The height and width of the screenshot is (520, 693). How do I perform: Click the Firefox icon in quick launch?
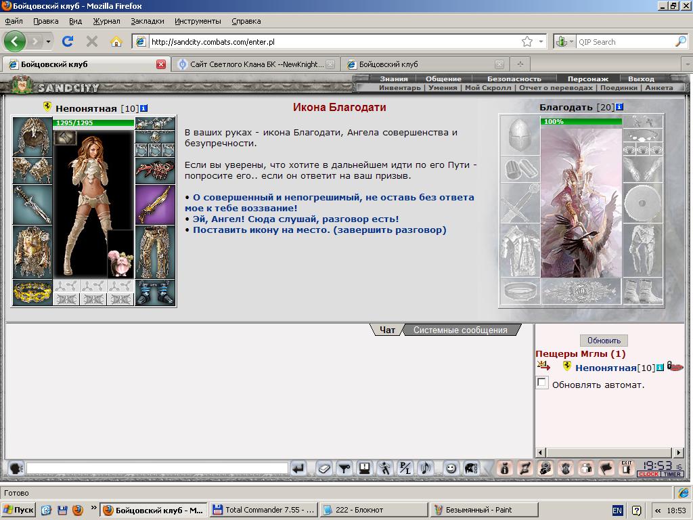pyautogui.click(x=78, y=510)
